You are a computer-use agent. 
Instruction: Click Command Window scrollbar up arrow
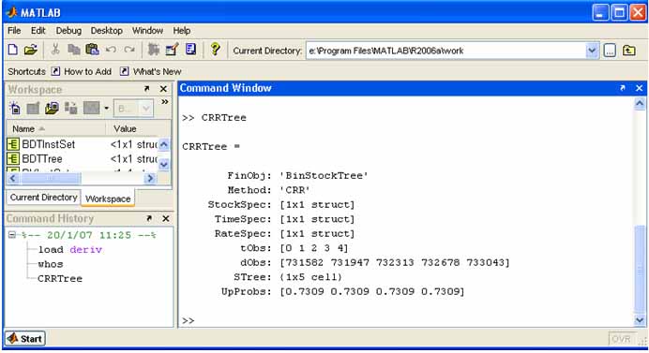[x=640, y=103]
